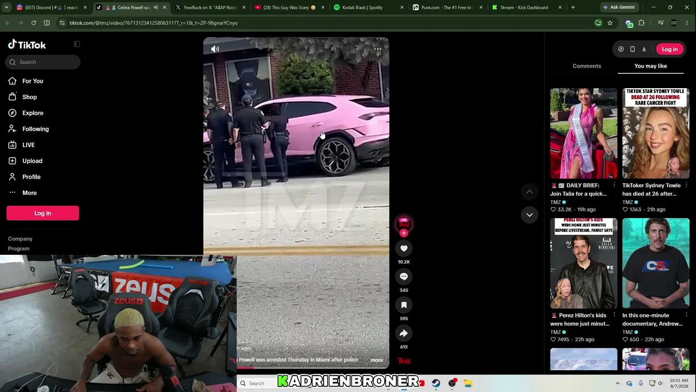The height and width of the screenshot is (392, 696).
Task: Open the Following feed
Action: [28, 129]
